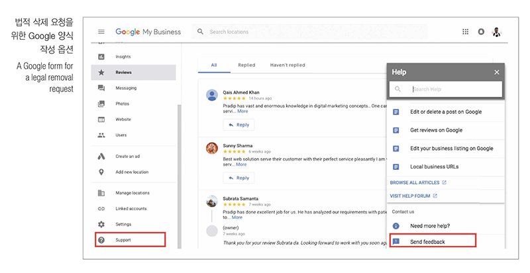Open the hamburger main menu

(x=101, y=32)
